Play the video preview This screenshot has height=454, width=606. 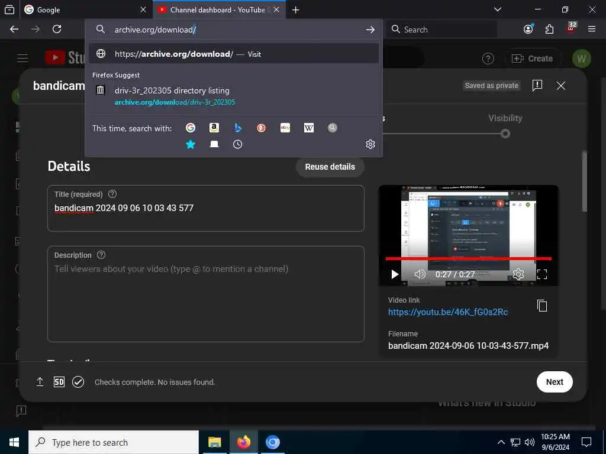click(x=395, y=274)
